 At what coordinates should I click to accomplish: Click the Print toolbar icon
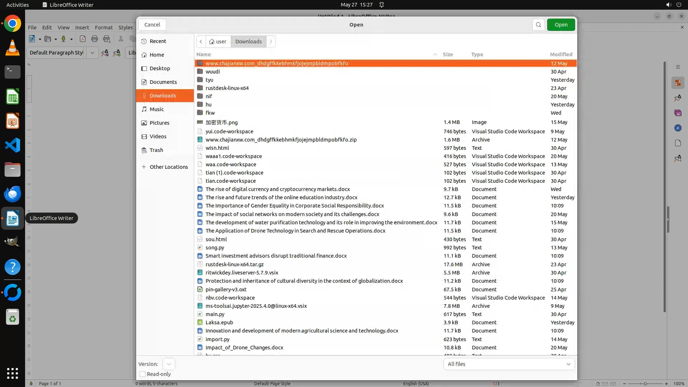pyautogui.click(x=95, y=39)
